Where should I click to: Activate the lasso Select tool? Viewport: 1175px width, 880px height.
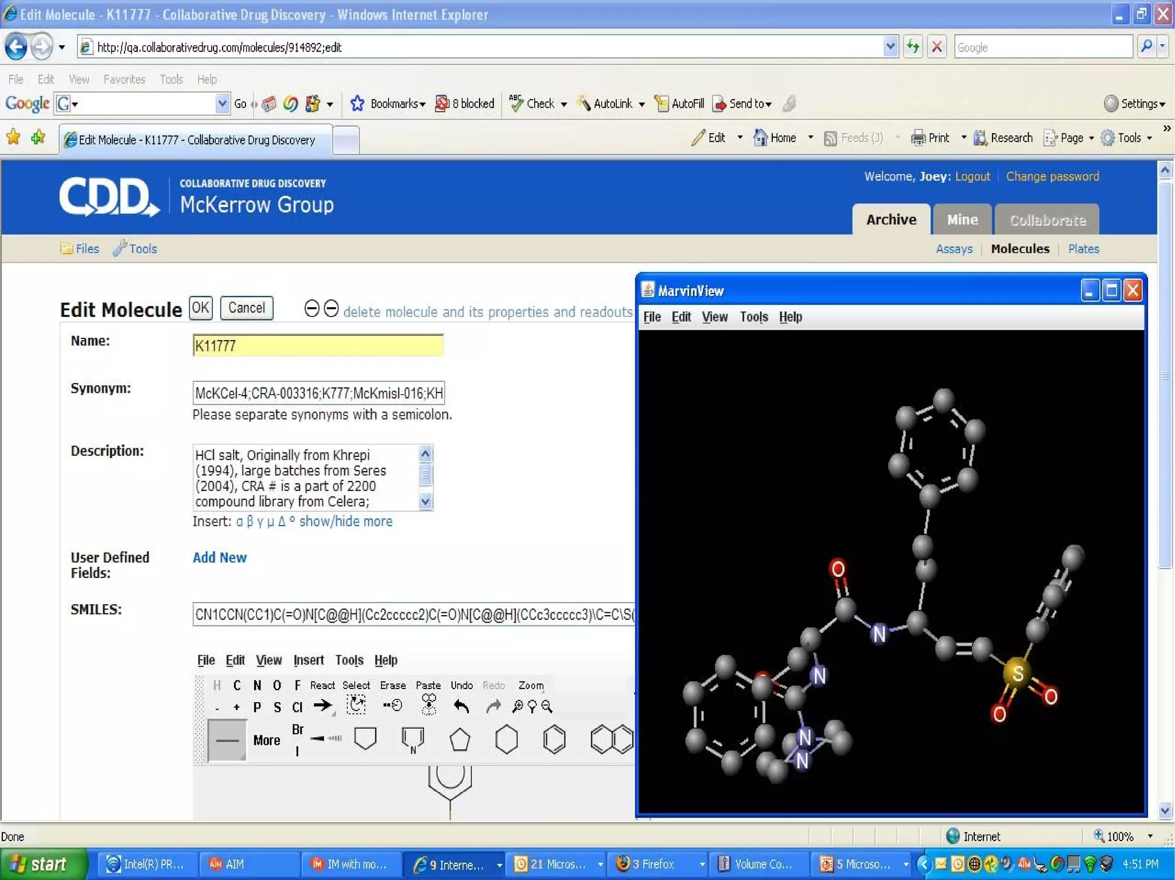[x=356, y=705]
